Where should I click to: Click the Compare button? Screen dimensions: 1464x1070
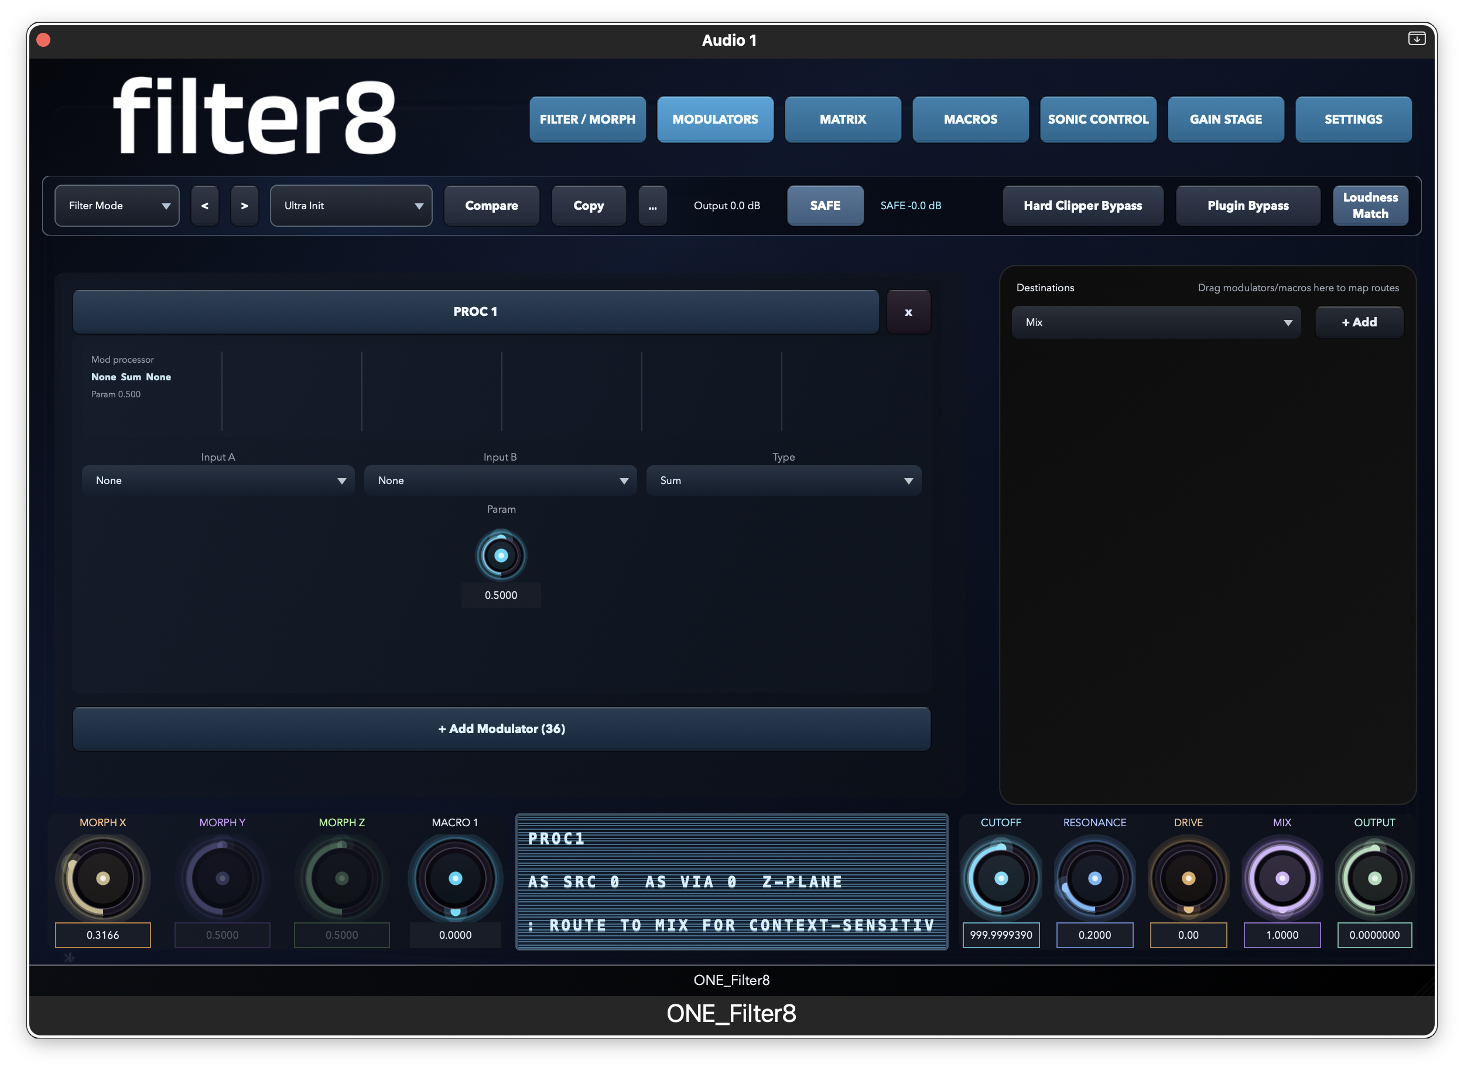[x=491, y=205]
